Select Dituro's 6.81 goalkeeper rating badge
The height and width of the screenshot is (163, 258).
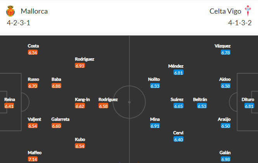tap(249, 106)
